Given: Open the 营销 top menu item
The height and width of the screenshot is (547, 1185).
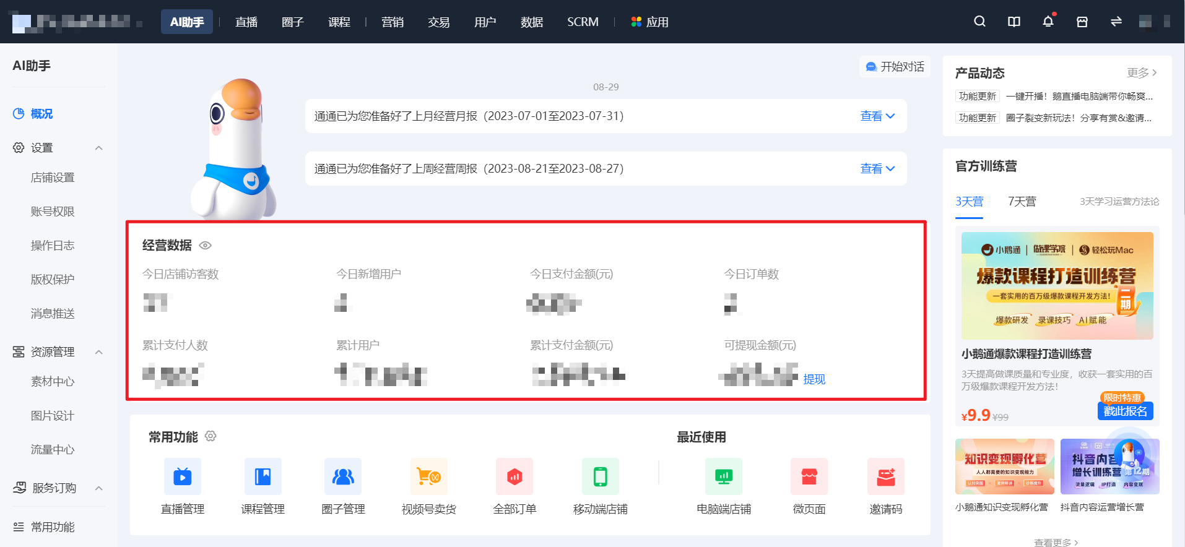Looking at the screenshot, I should pyautogui.click(x=393, y=22).
